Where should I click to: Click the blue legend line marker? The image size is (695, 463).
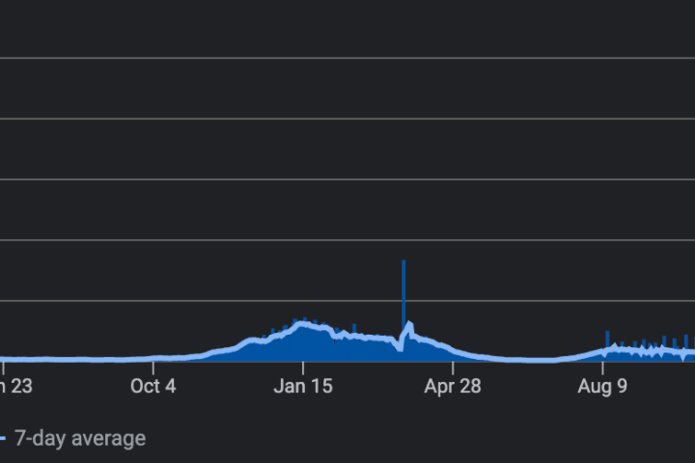[x=3, y=439]
